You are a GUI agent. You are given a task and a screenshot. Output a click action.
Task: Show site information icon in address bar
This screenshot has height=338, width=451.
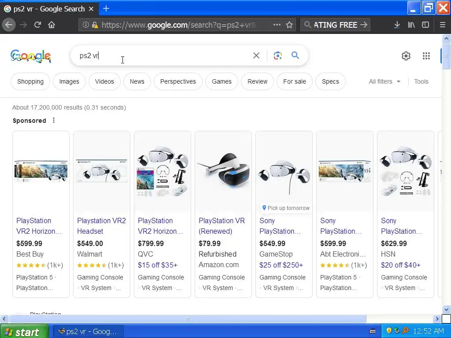coord(85,25)
